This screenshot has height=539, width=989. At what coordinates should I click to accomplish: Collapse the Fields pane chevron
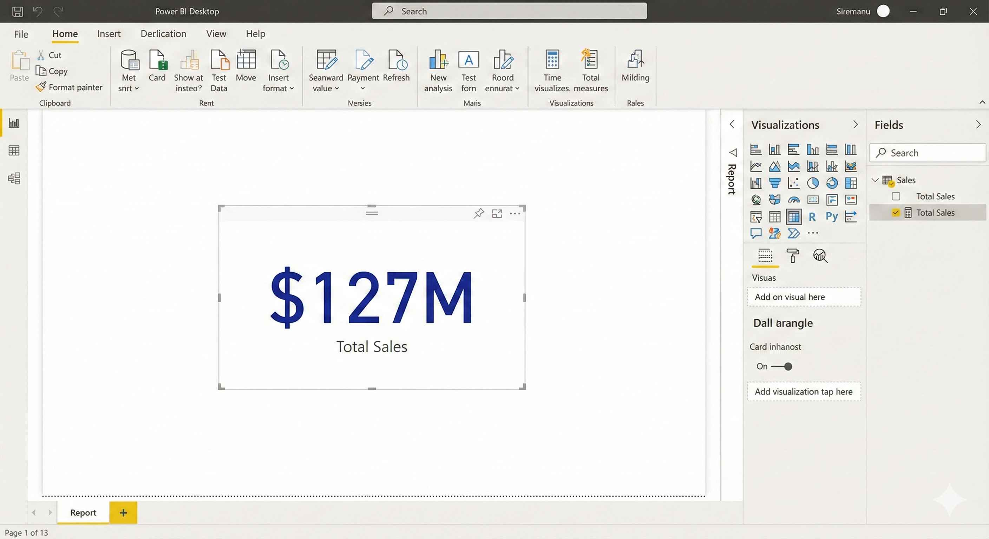[978, 125]
